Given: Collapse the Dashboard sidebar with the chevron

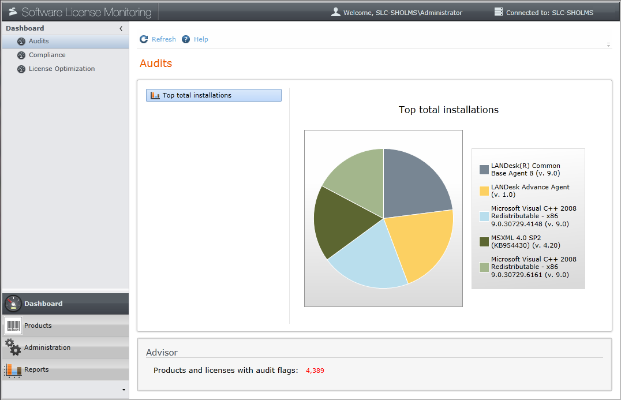Looking at the screenshot, I should (121, 28).
